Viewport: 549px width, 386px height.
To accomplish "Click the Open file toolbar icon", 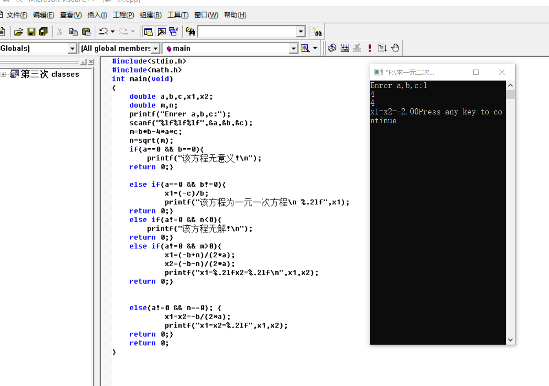I will click(x=18, y=32).
